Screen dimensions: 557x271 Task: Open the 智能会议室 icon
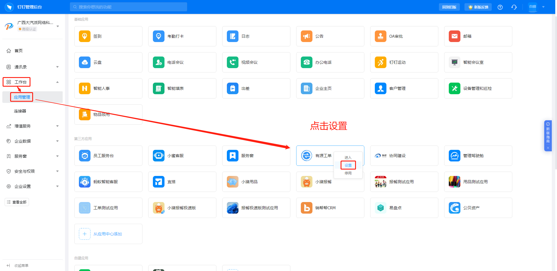pyautogui.click(x=455, y=62)
